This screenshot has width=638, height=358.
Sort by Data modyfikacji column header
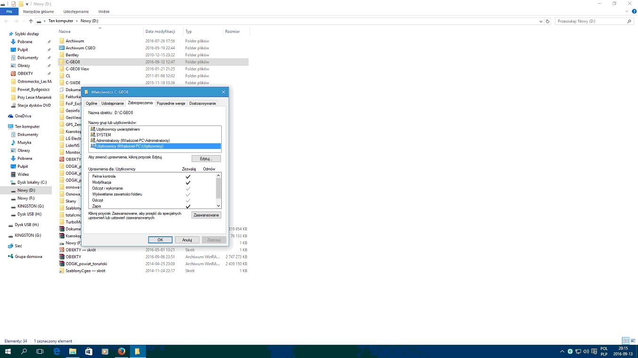160,31
